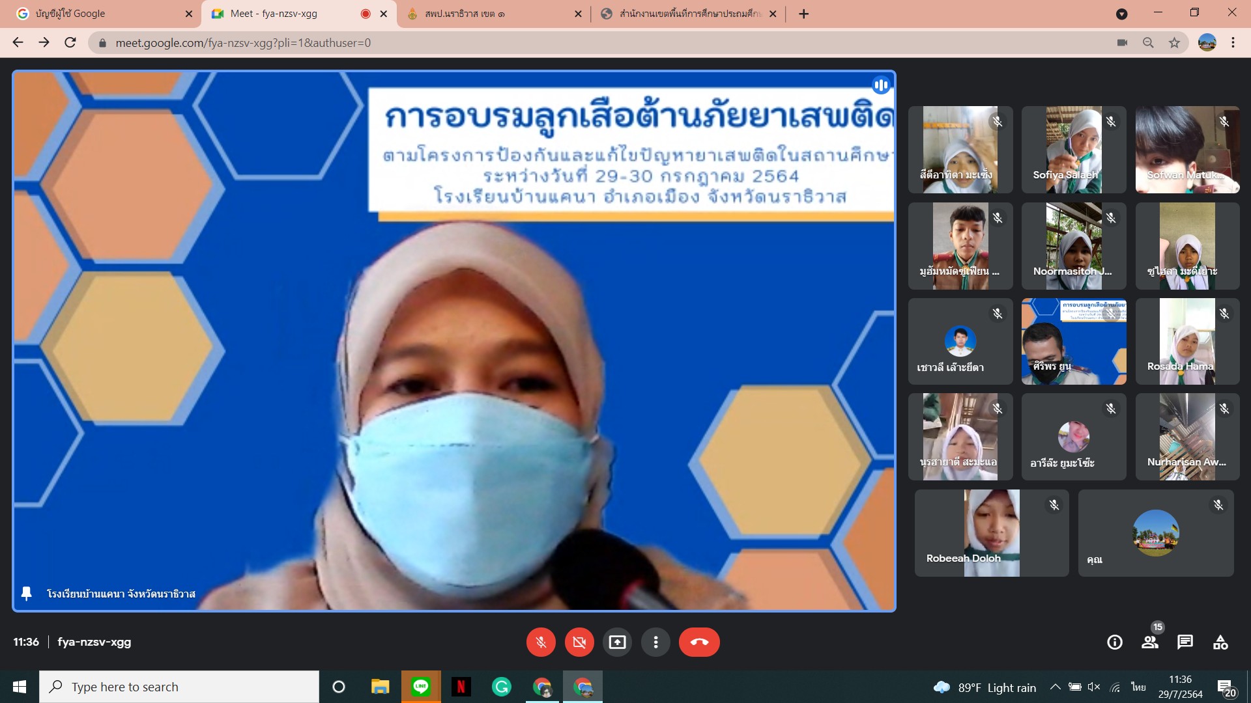Open the participants people panel
This screenshot has height=703, width=1251.
coord(1150,642)
